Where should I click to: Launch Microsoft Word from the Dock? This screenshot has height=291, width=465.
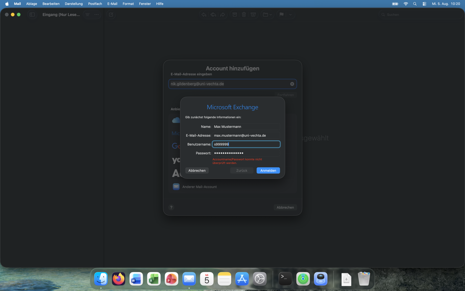(x=136, y=279)
